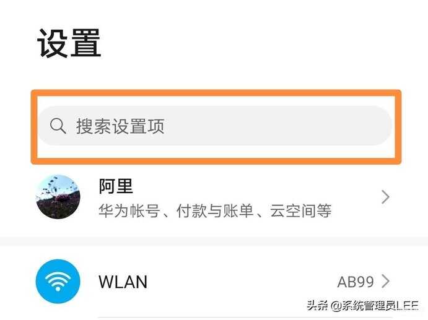Viewport: 428px width, 320px height.
Task: Tap blank space between WLAN and AB99
Action: tap(242, 282)
